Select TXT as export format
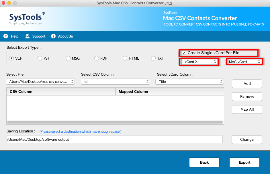 point(153,58)
